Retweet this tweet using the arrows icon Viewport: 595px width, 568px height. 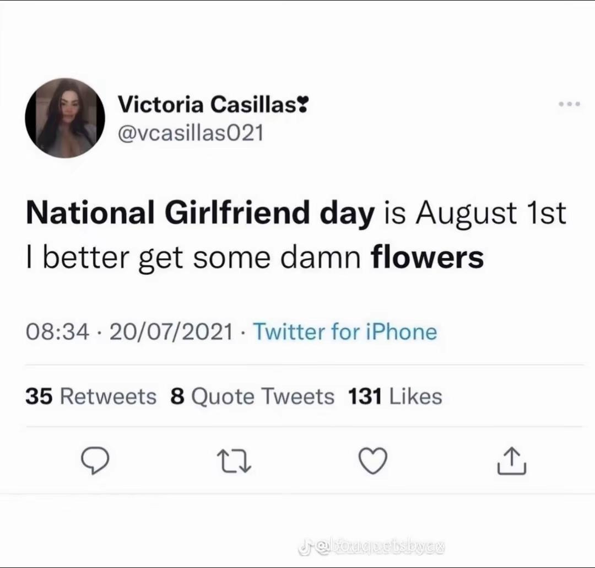[234, 461]
